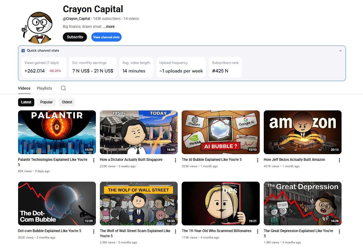Open more options for 19-Year-Old scammer video
The height and width of the screenshot is (248, 363).
pyautogui.click(x=257, y=232)
